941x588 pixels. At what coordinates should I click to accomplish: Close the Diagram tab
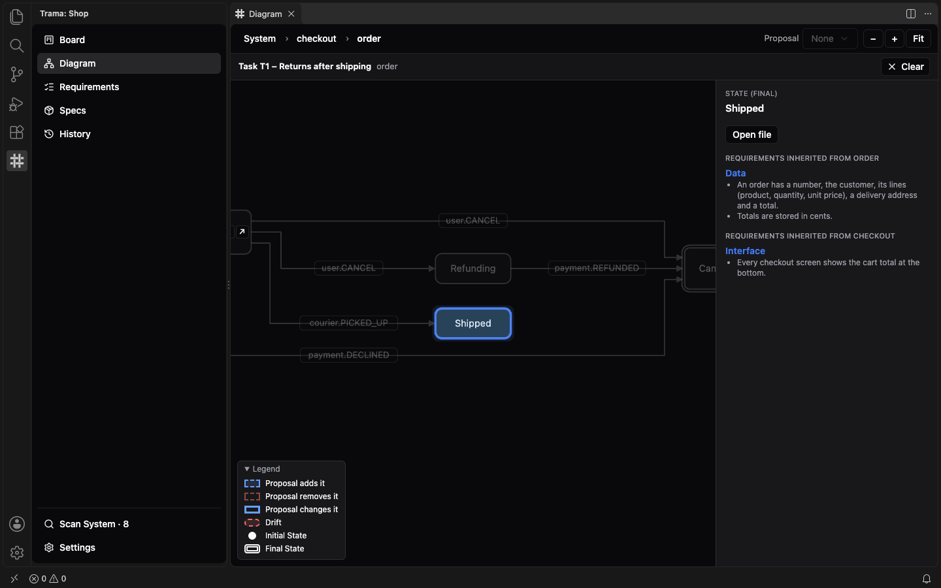pos(291,14)
